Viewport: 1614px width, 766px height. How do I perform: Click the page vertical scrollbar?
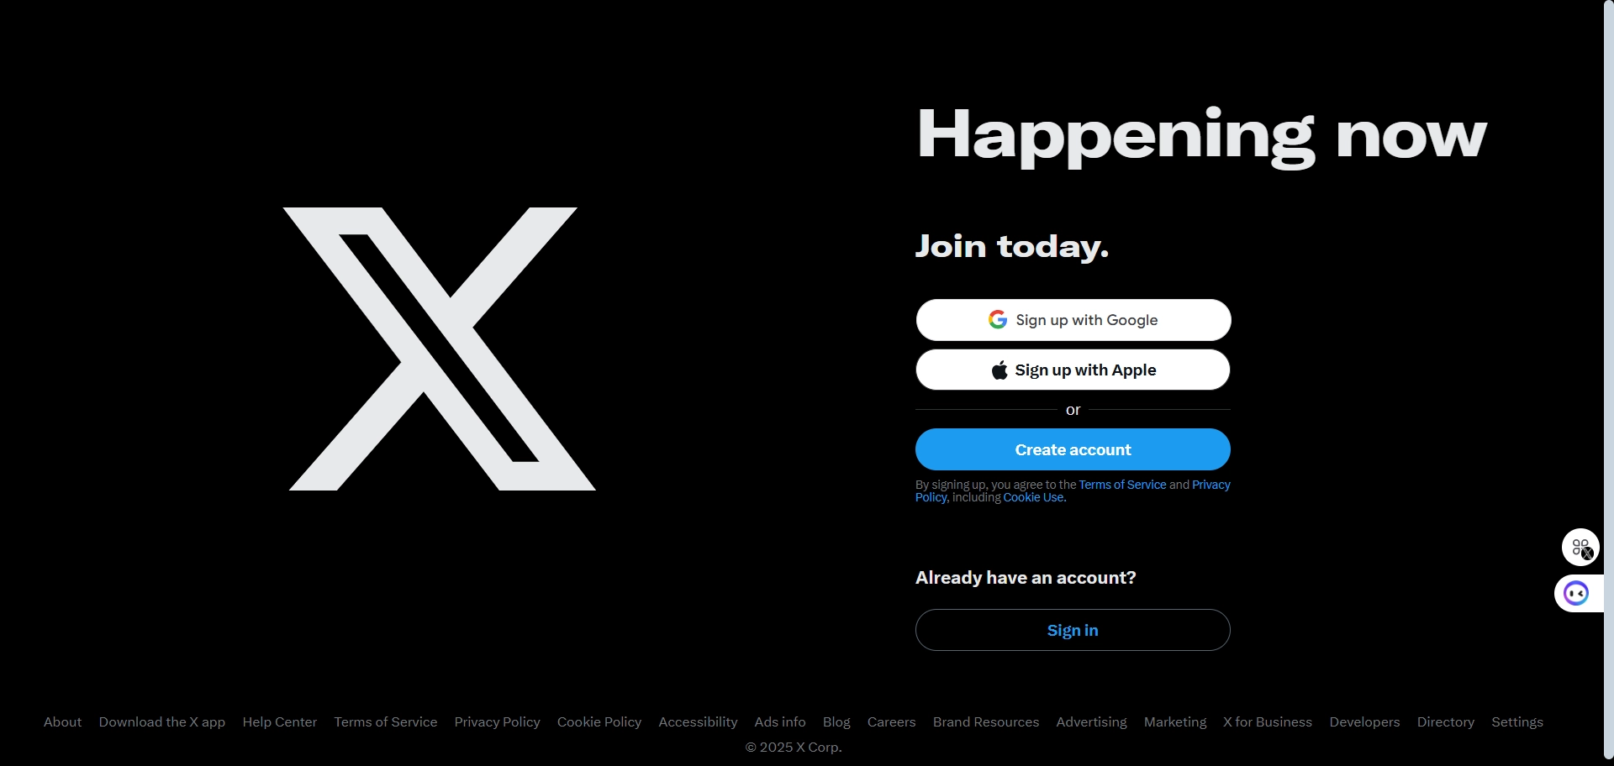[x=1609, y=383]
